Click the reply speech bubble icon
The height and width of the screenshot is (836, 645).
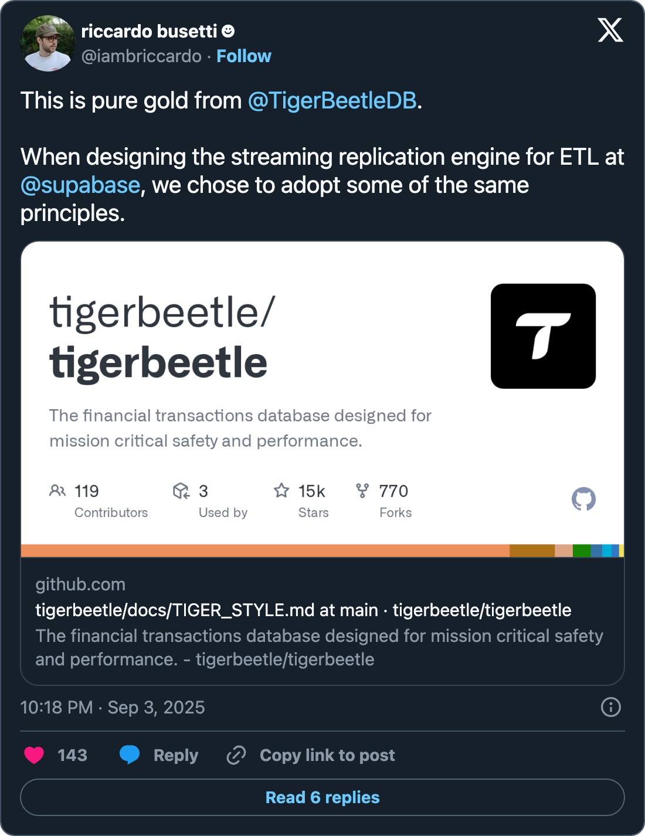coord(130,755)
